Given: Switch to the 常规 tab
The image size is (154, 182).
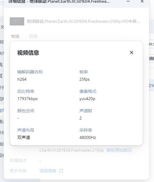Looking at the screenshot, I should (x=15, y=36).
